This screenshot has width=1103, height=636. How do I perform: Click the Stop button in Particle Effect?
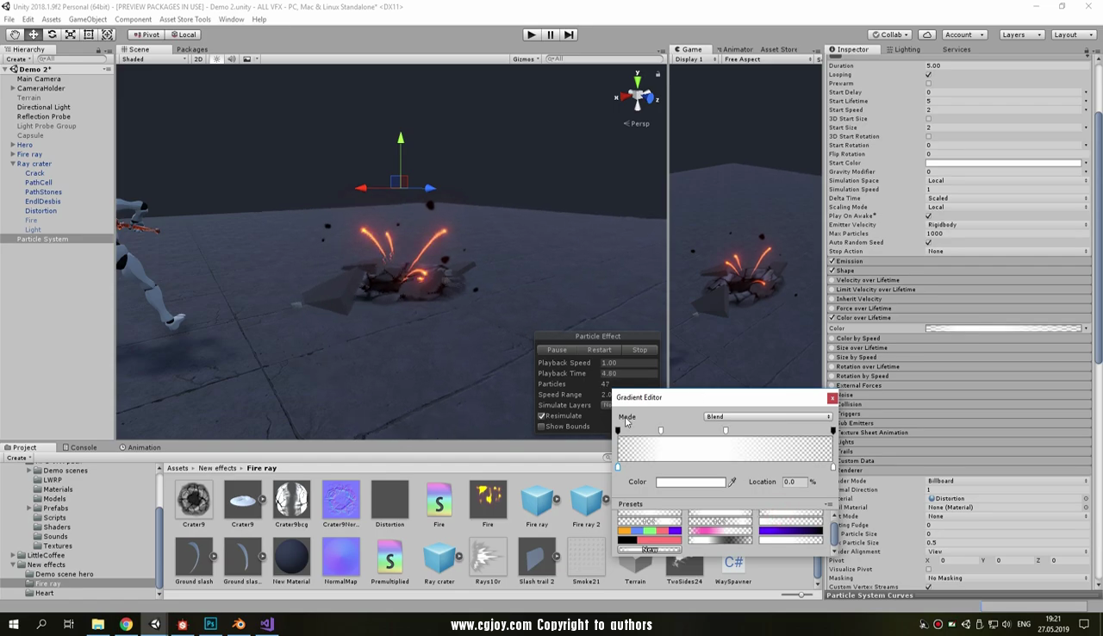pos(639,350)
